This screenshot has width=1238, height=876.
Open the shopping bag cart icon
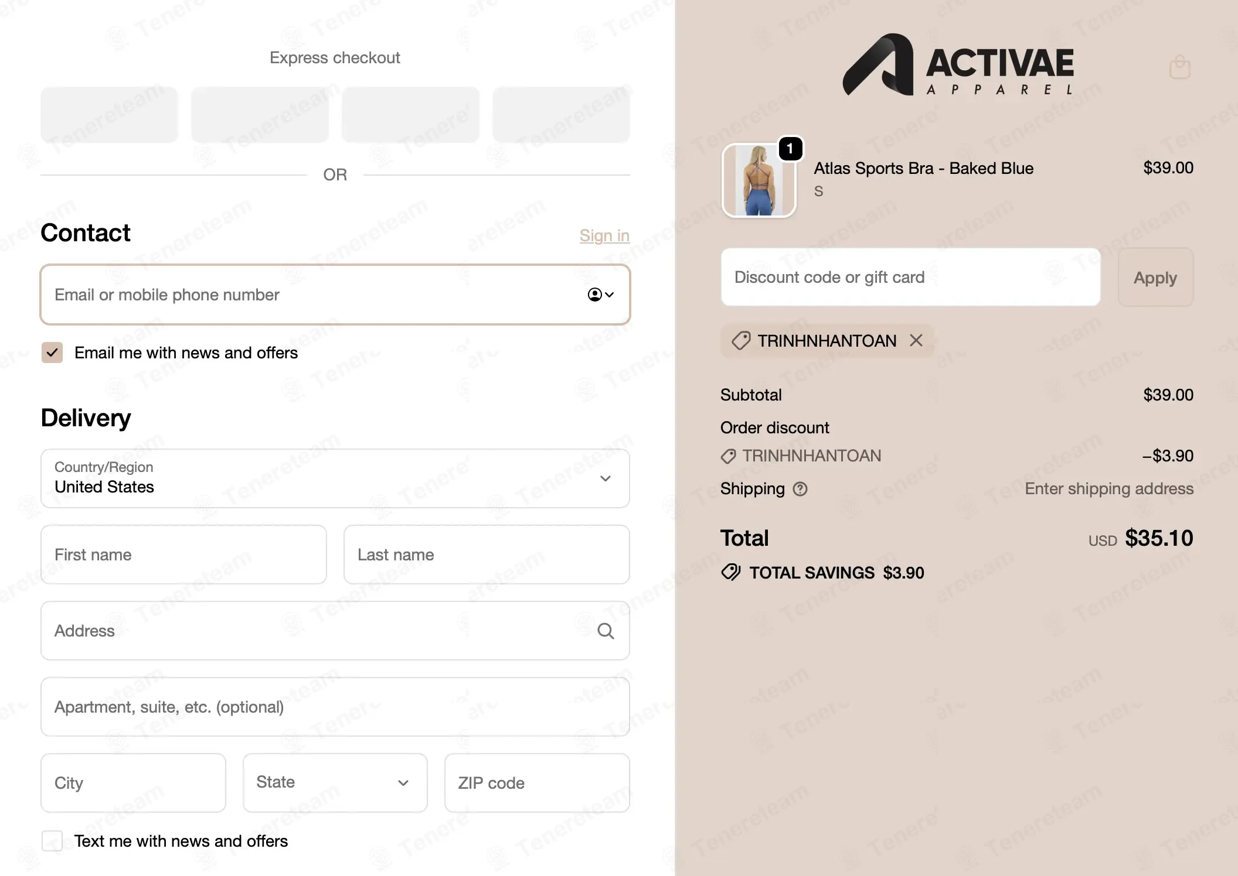tap(1179, 67)
